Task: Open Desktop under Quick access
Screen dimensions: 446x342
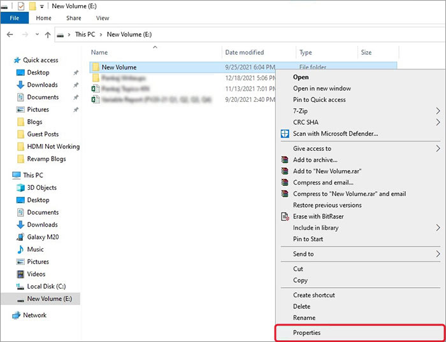Action: tap(38, 73)
